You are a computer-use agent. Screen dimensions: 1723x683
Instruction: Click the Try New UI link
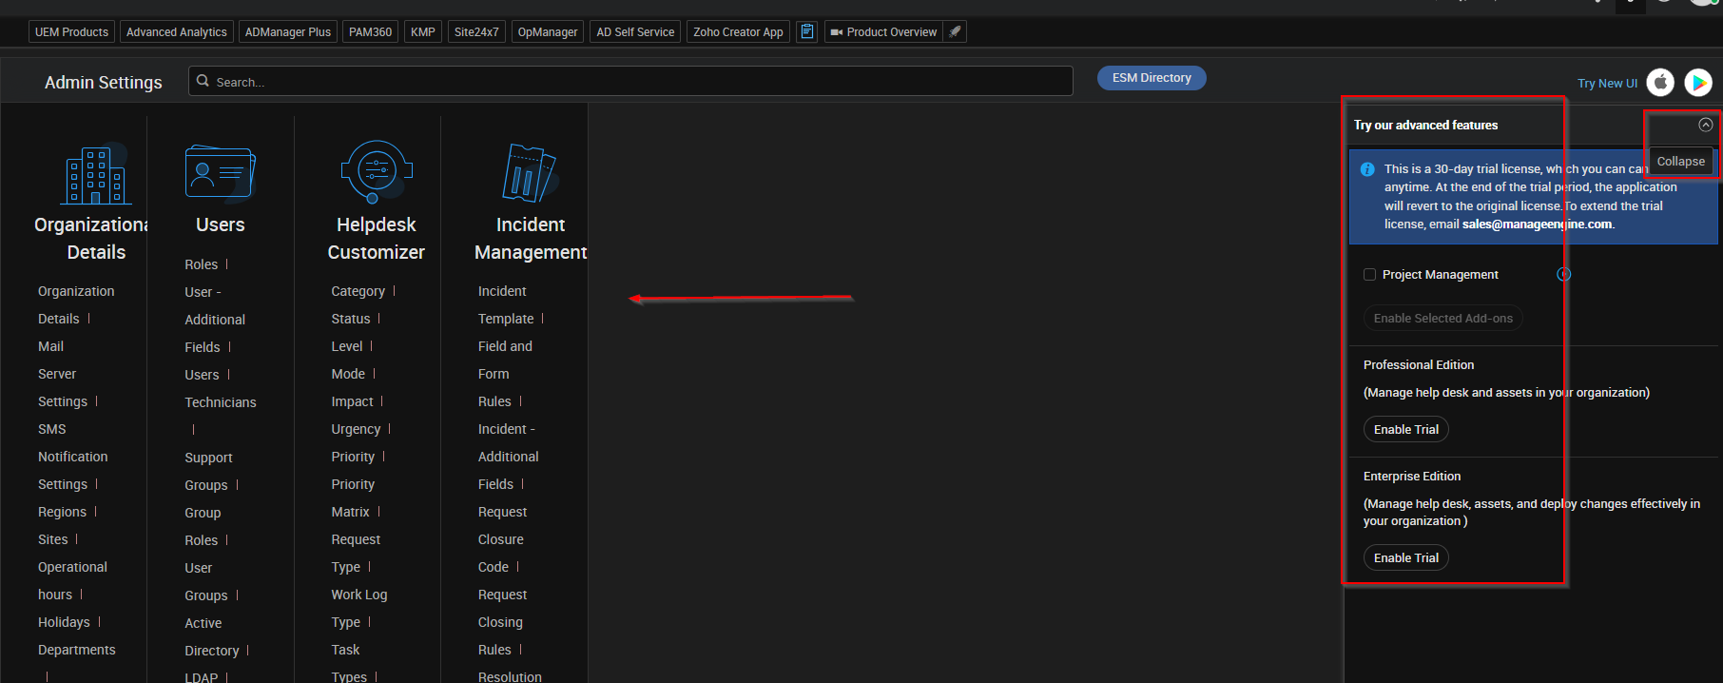point(1607,84)
